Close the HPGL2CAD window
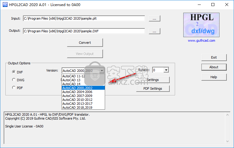 coord(227,5)
